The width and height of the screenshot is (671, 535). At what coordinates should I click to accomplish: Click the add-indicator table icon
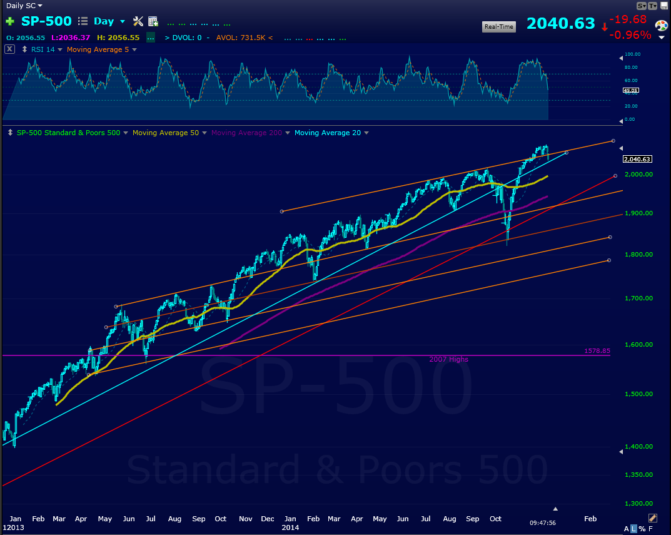(x=153, y=21)
